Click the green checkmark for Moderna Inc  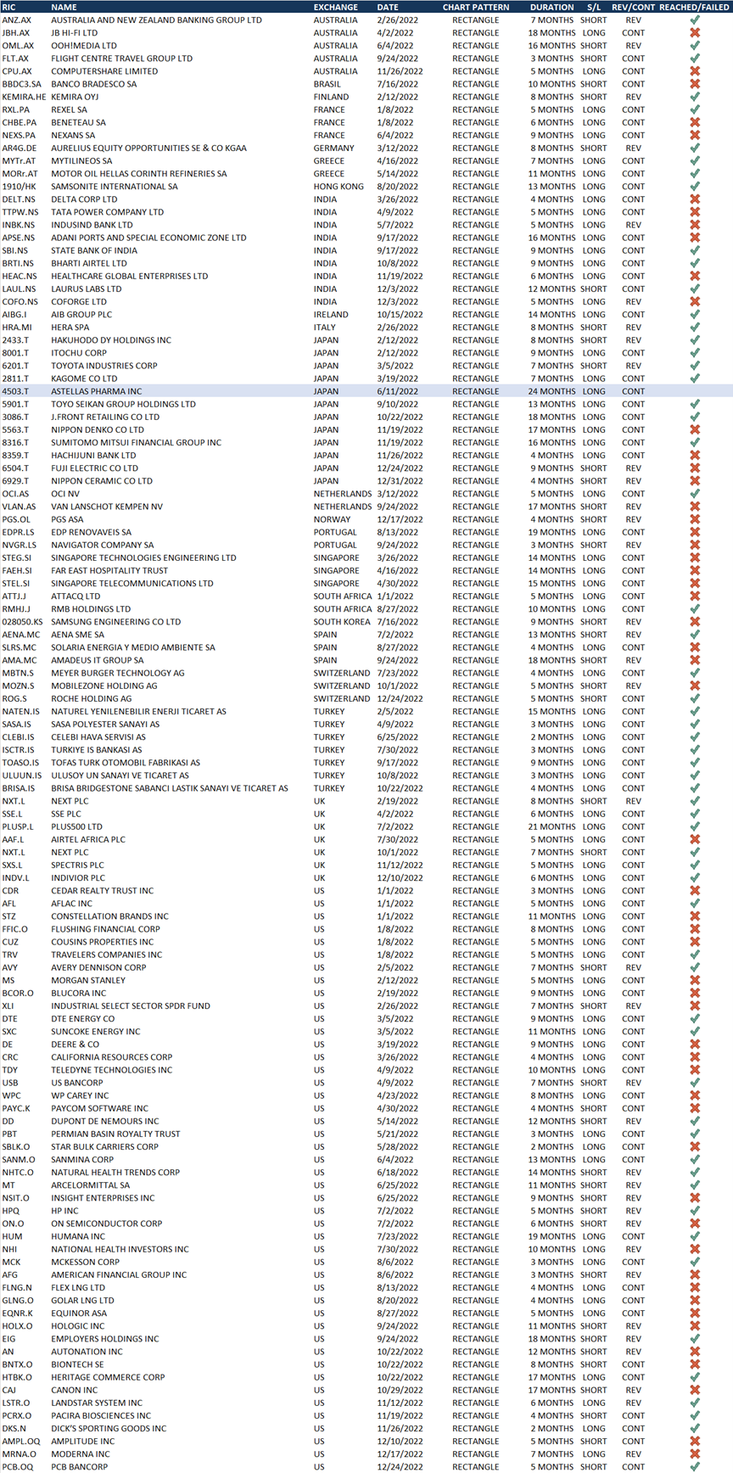tap(695, 1453)
